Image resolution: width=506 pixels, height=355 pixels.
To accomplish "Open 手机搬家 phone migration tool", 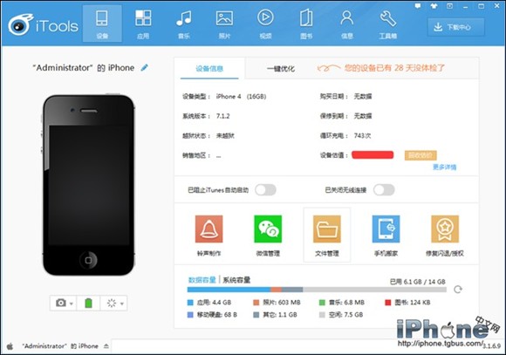I will 386,236.
